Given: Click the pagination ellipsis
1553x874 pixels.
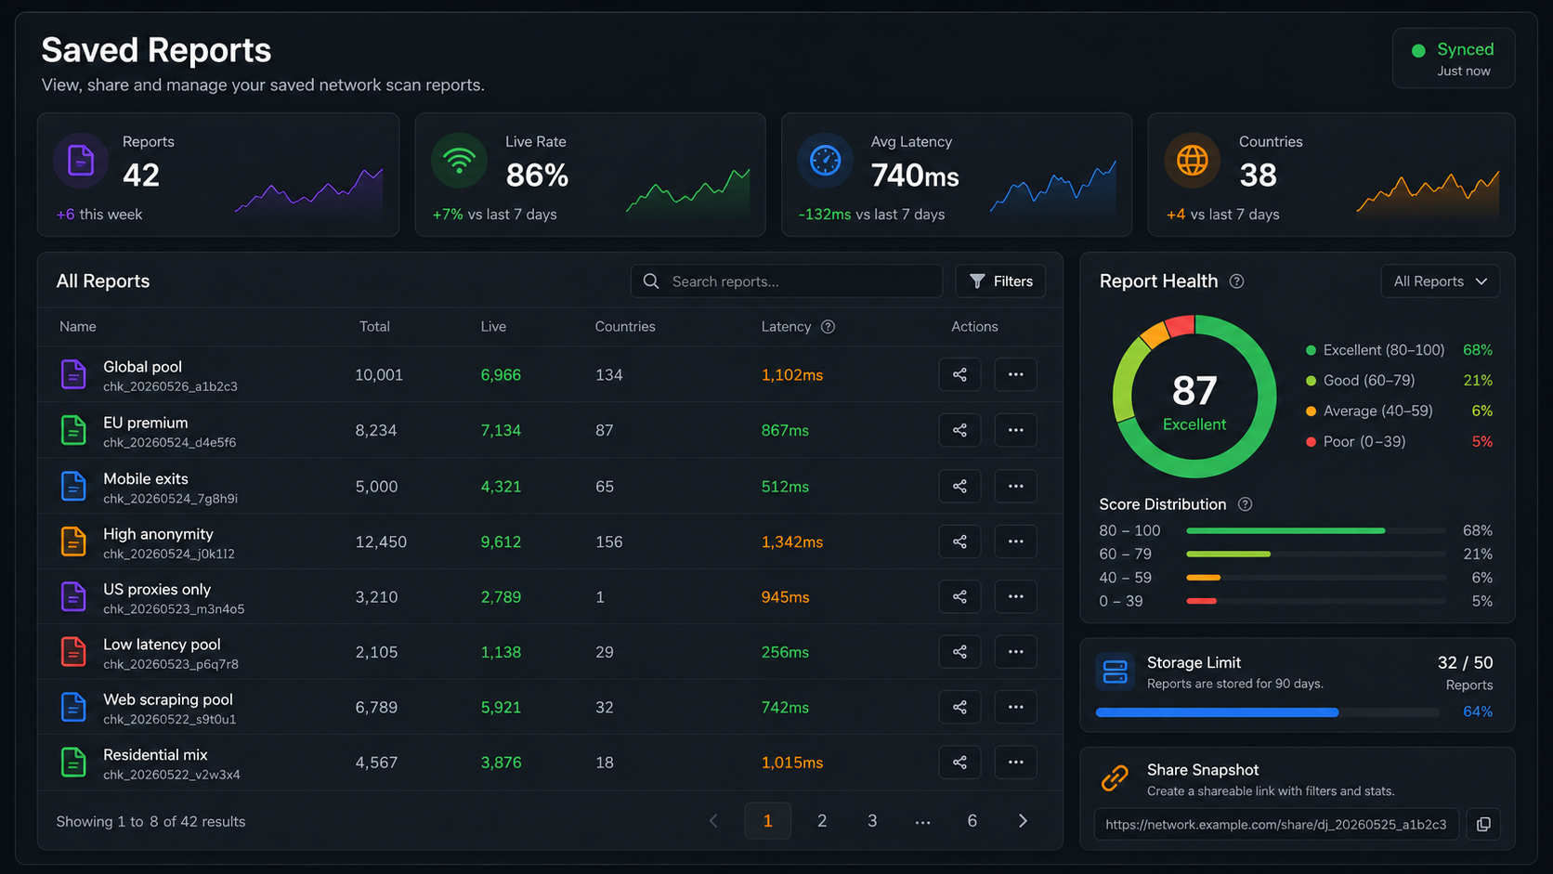Looking at the screenshot, I should click(x=922, y=821).
